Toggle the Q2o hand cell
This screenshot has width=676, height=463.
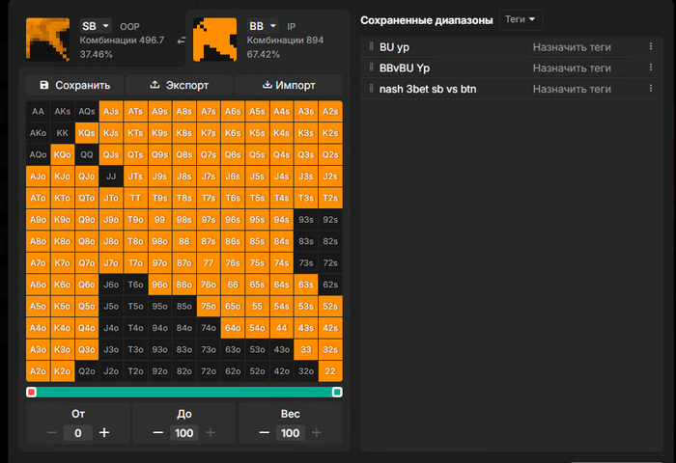pos(87,371)
